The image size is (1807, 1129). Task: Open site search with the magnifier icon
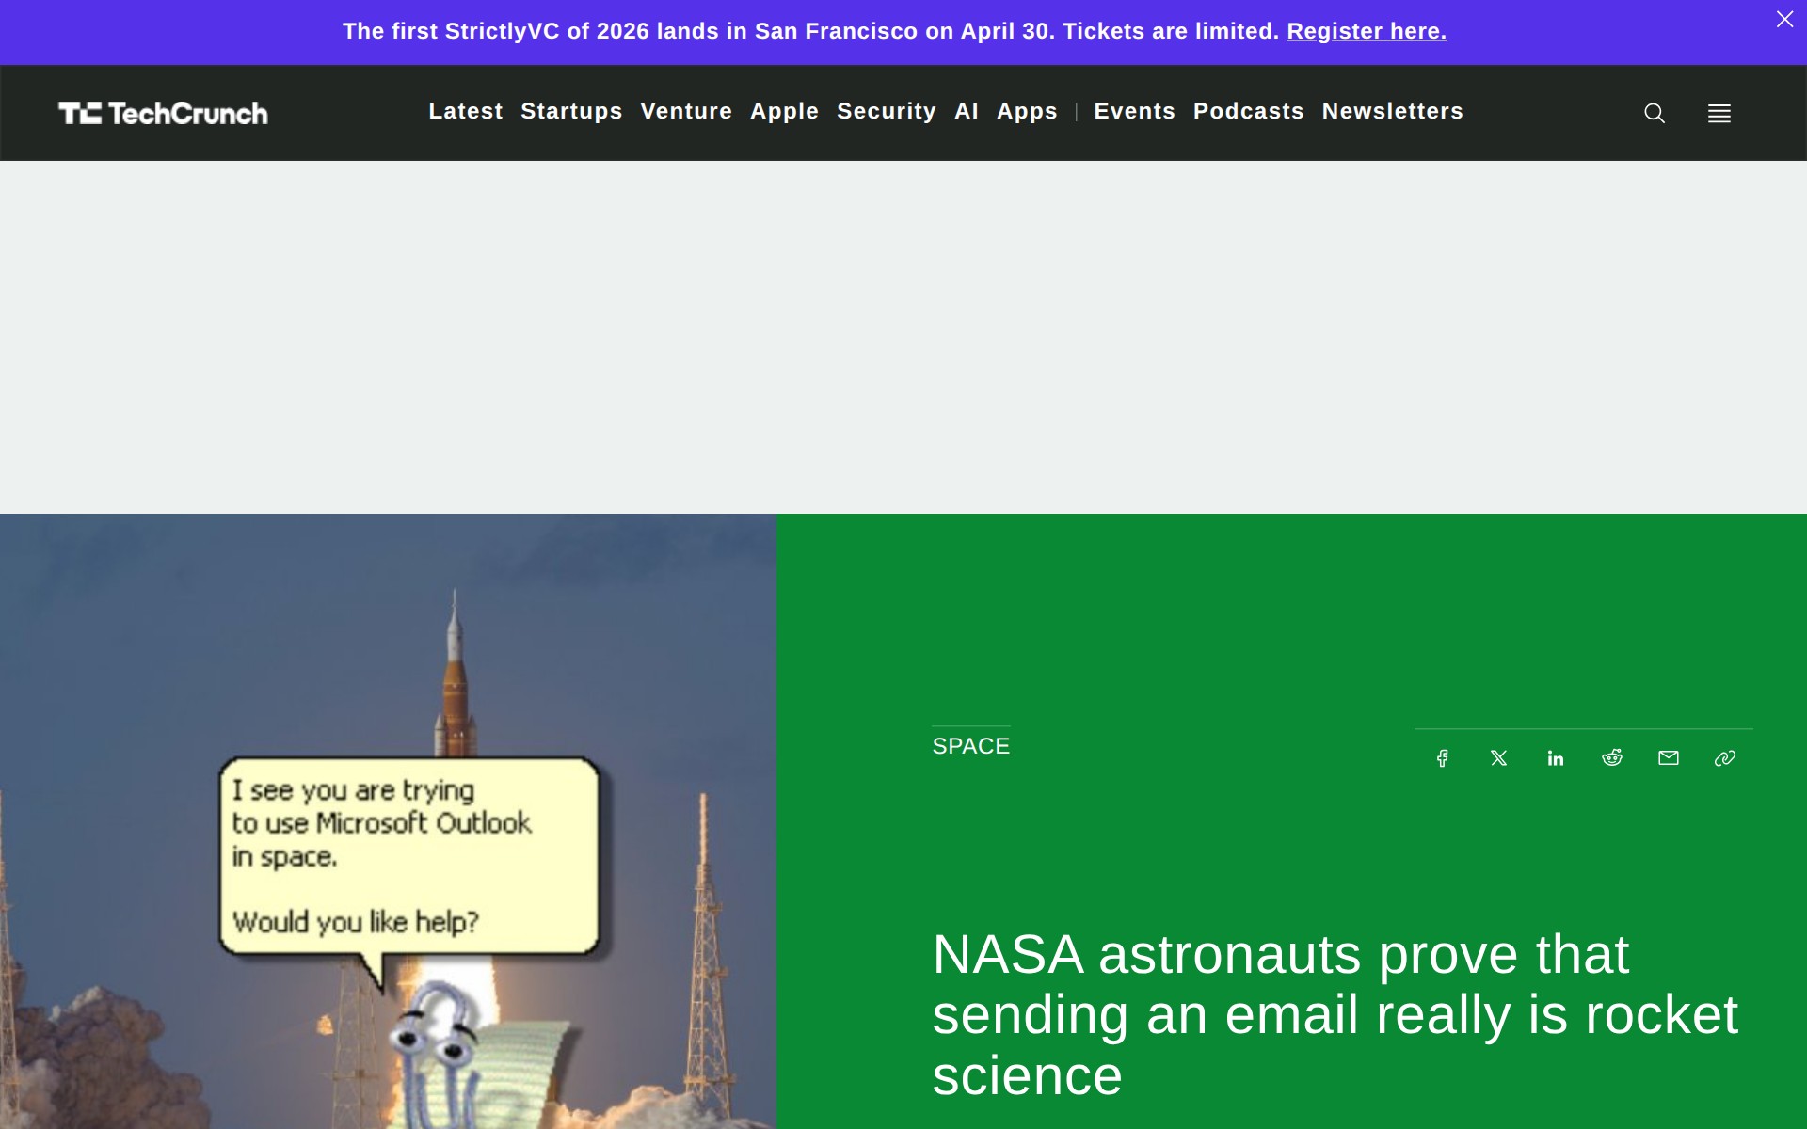click(x=1655, y=114)
